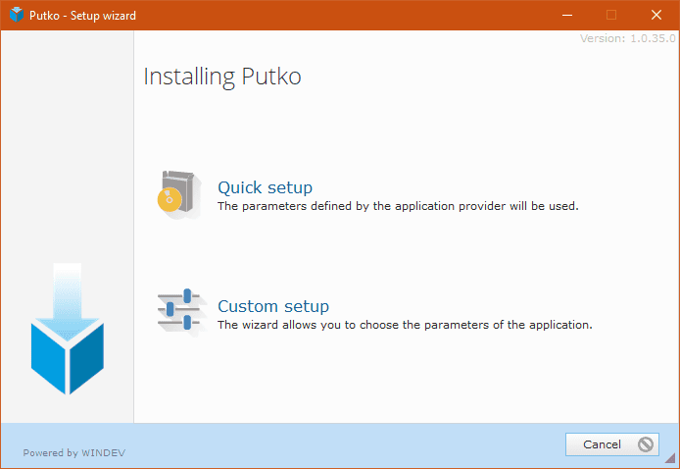Image resolution: width=680 pixels, height=469 pixels.
Task: Minimize the Setup wizard window
Action: [567, 15]
